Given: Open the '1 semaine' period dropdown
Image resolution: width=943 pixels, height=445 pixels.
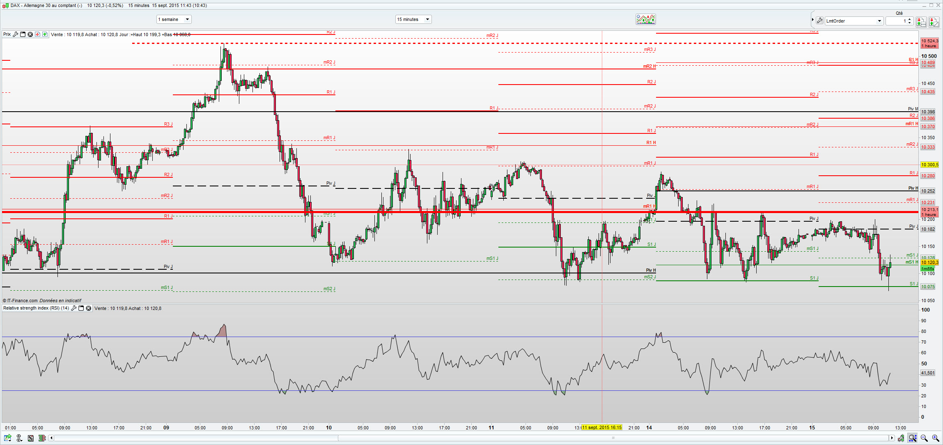Looking at the screenshot, I should [x=174, y=19].
